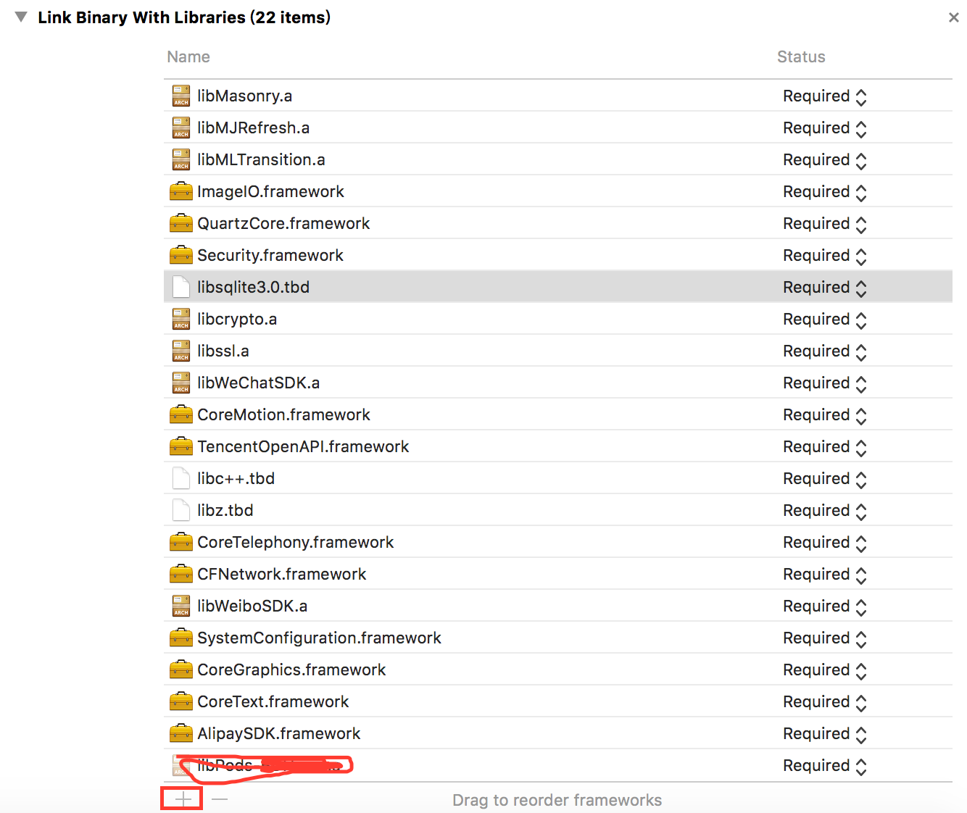This screenshot has width=967, height=813.
Task: Click the libMasonry.a archive icon
Action: 181,96
